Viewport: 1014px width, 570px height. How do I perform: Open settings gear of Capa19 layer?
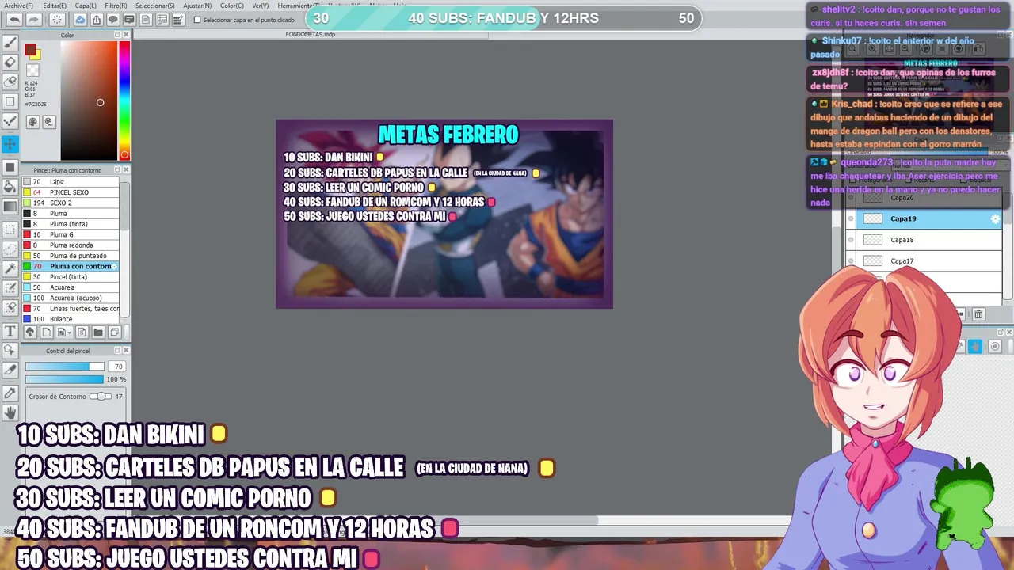996,218
